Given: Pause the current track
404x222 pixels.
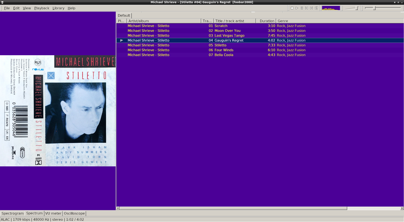Looking at the screenshot, I should [x=302, y=8].
